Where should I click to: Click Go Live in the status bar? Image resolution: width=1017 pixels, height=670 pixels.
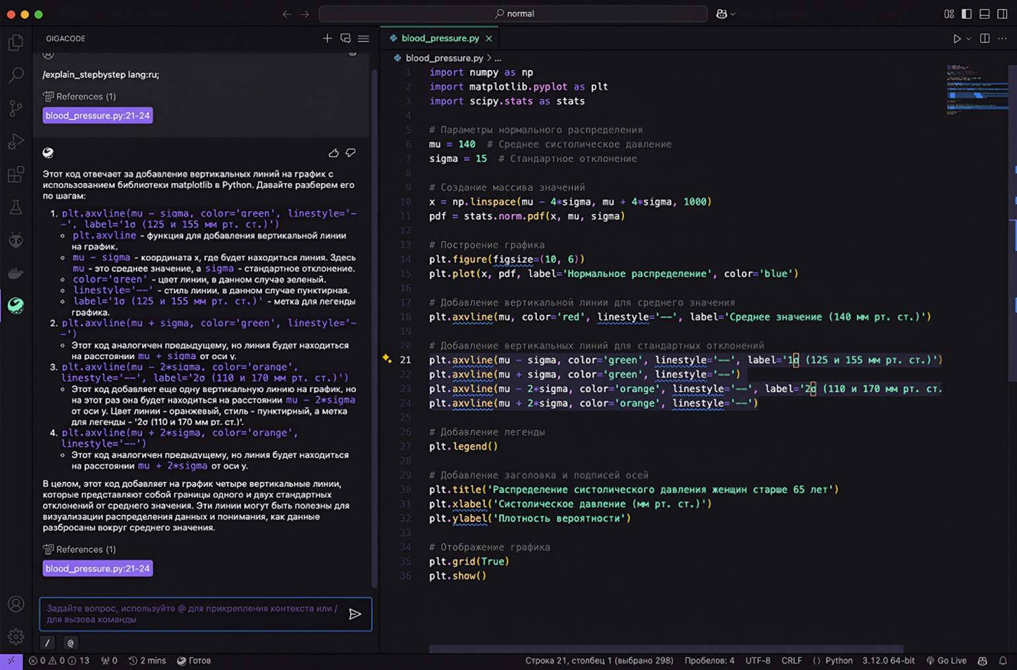946,660
